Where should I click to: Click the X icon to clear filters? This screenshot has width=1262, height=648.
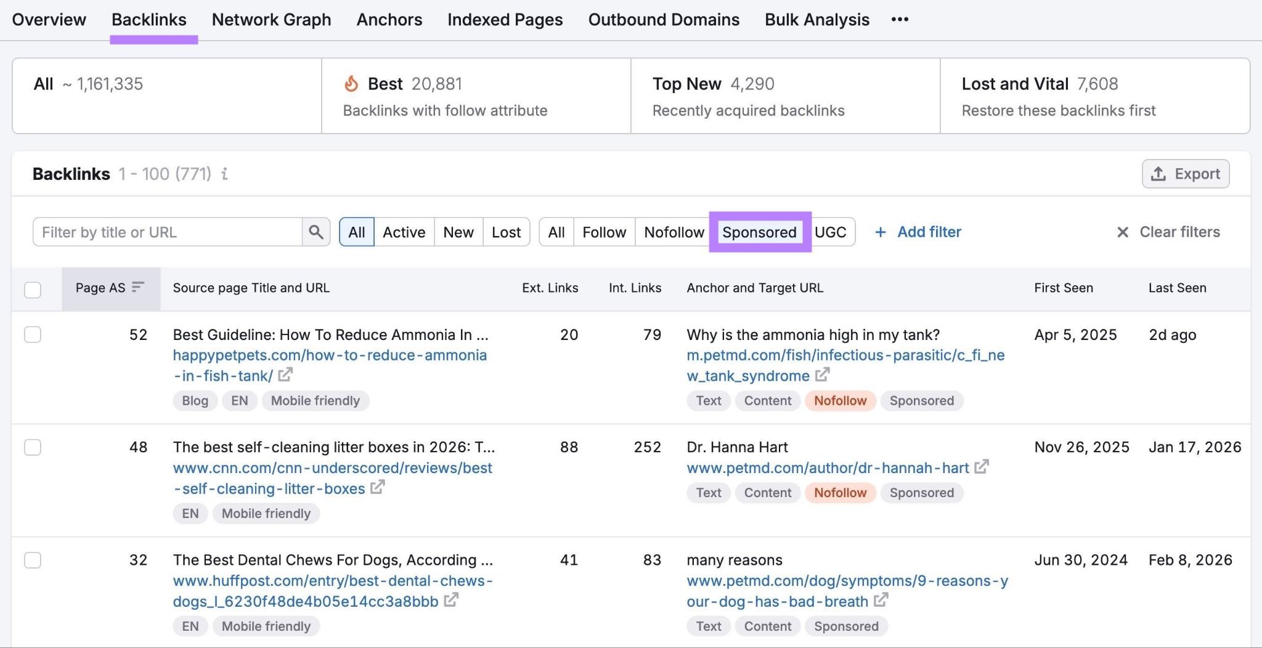1123,232
